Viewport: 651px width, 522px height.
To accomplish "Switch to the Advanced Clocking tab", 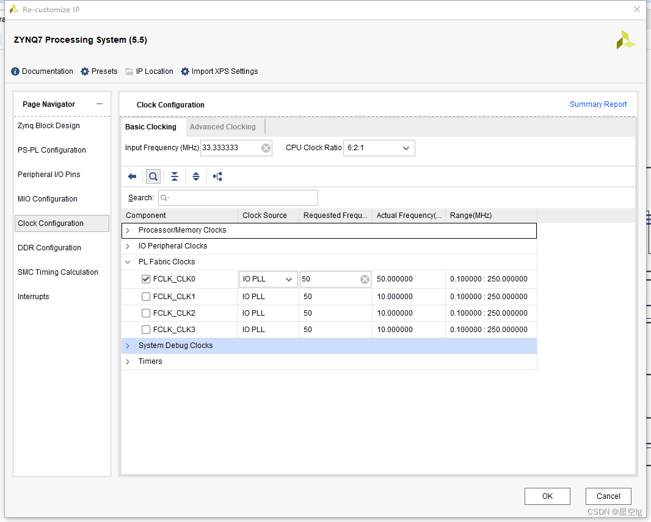I will click(x=222, y=127).
